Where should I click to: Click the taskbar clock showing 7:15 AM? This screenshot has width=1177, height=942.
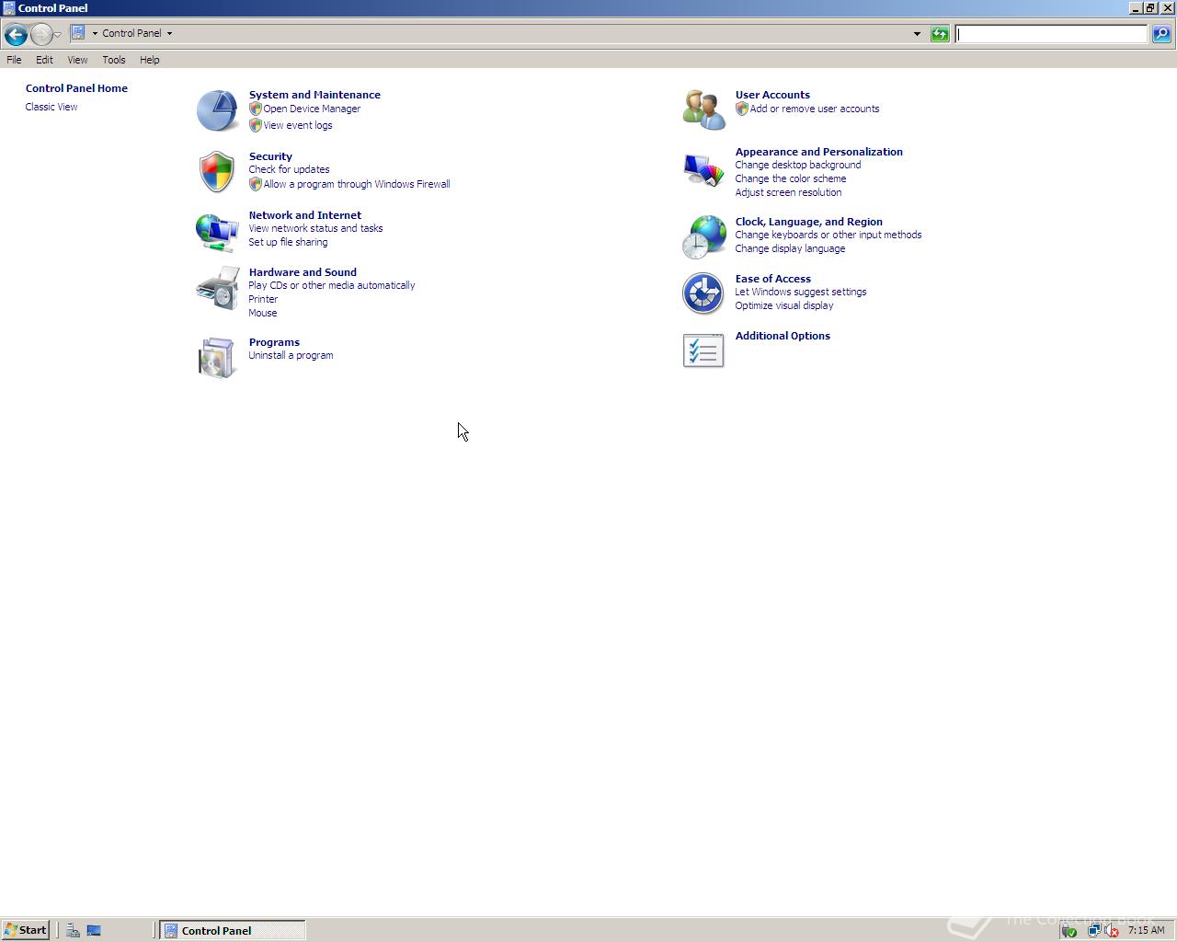(x=1146, y=930)
